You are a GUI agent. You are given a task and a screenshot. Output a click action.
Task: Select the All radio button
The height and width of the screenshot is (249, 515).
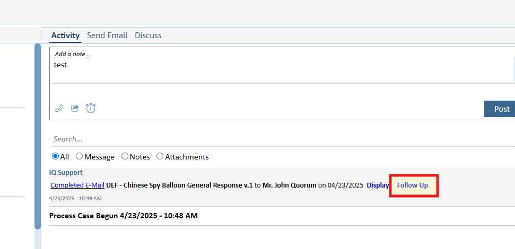coord(55,156)
